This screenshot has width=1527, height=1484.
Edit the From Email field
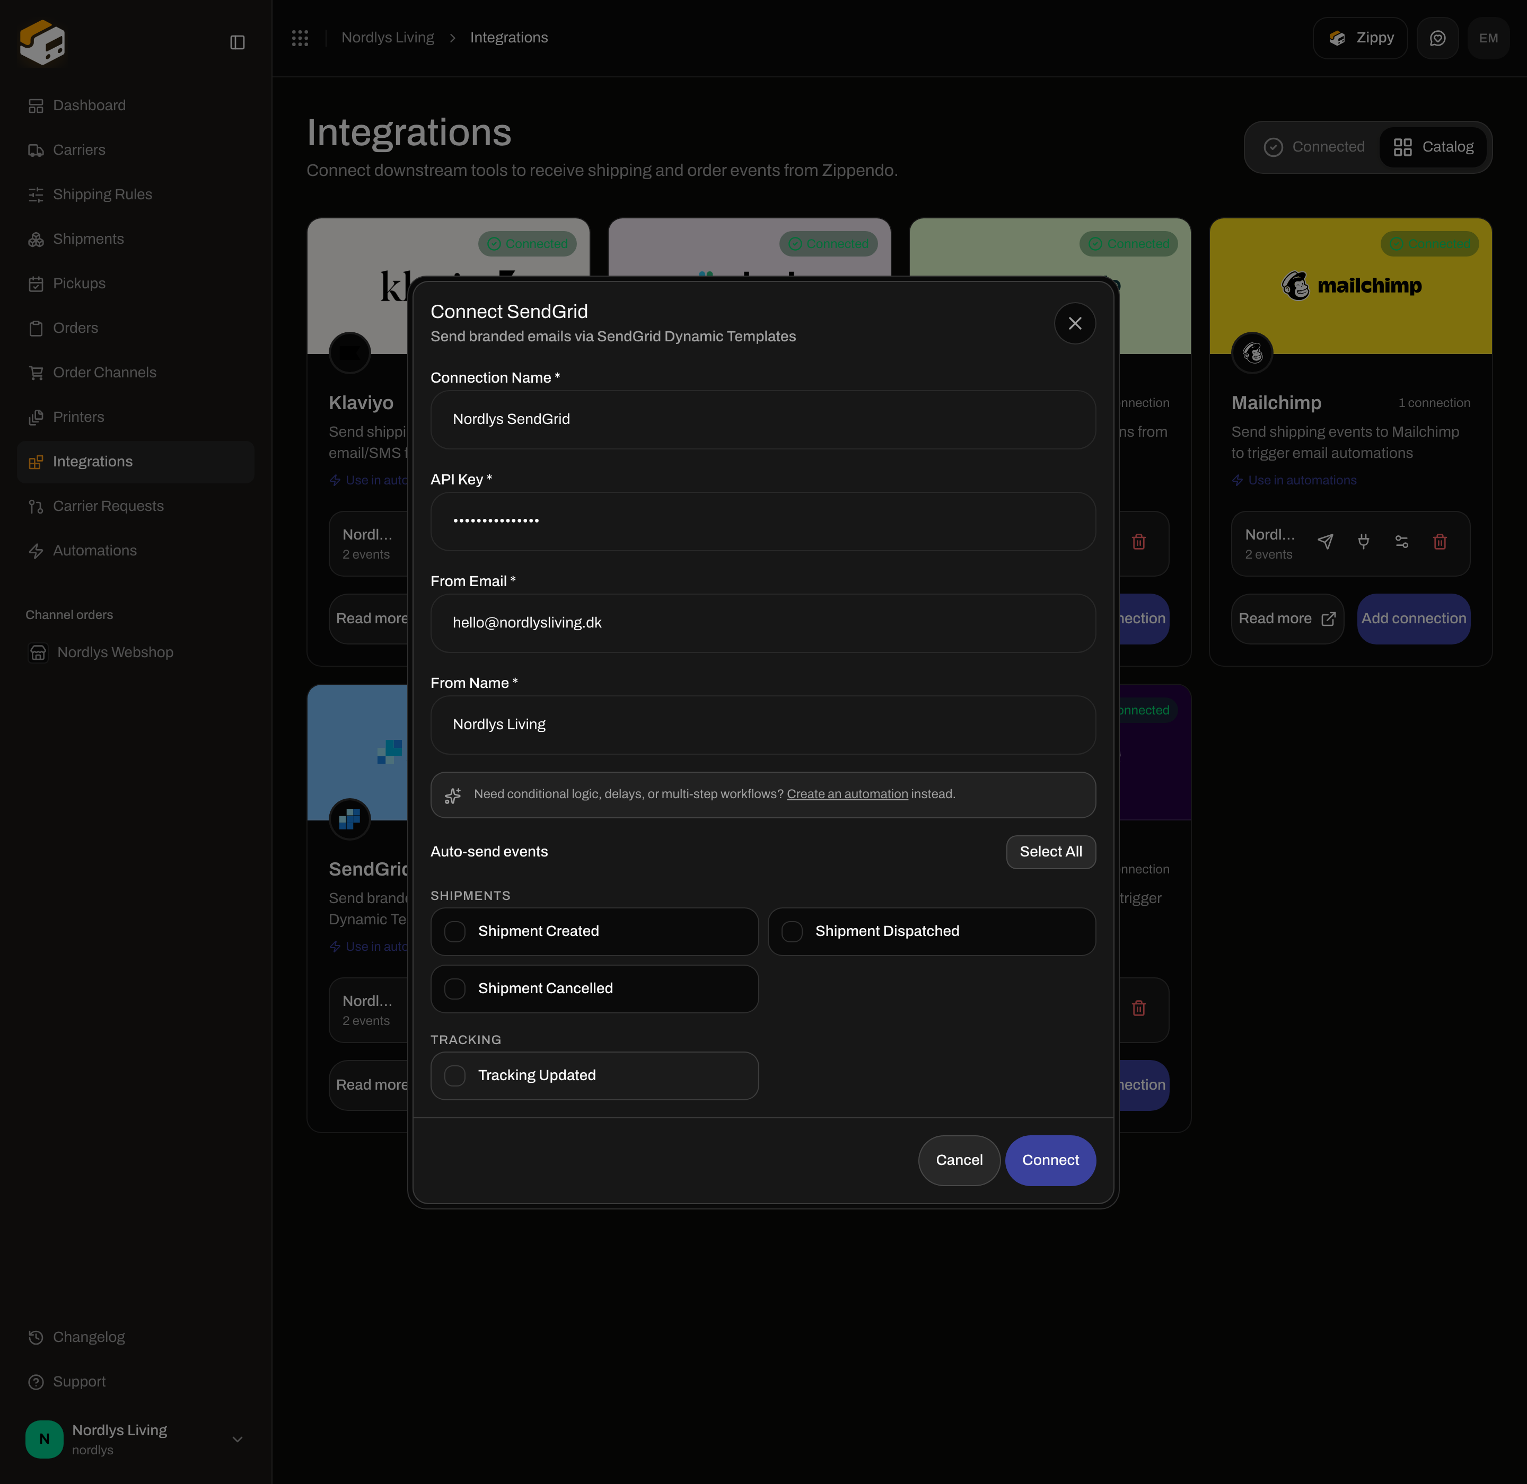[763, 623]
